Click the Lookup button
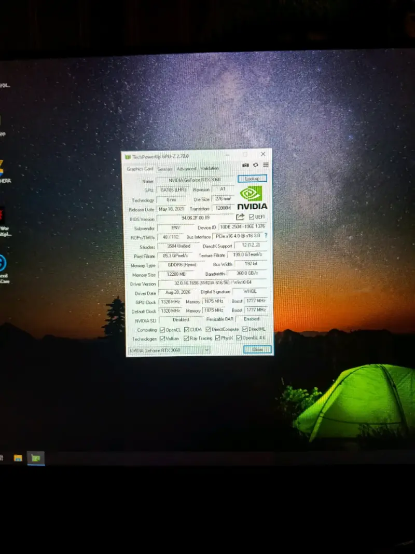 252,179
